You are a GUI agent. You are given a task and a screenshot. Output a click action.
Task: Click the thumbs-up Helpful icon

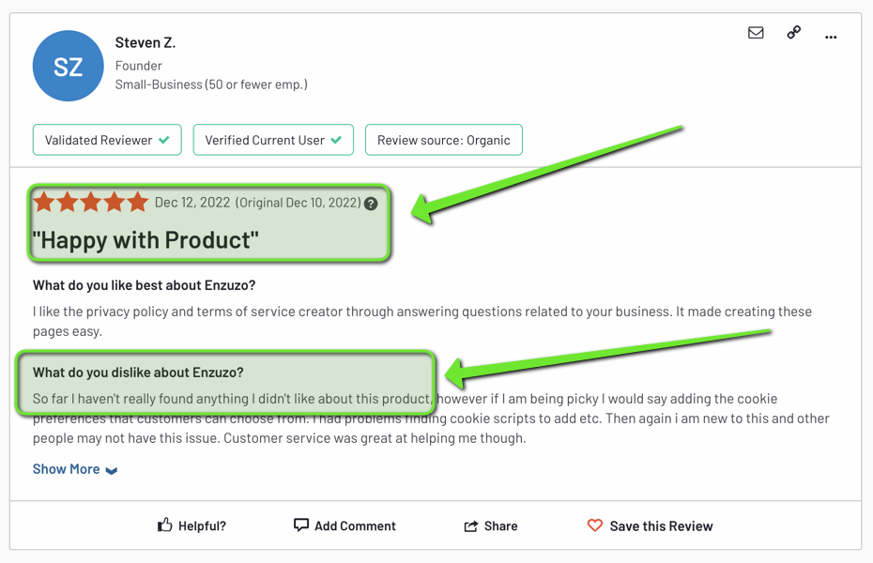click(x=165, y=525)
